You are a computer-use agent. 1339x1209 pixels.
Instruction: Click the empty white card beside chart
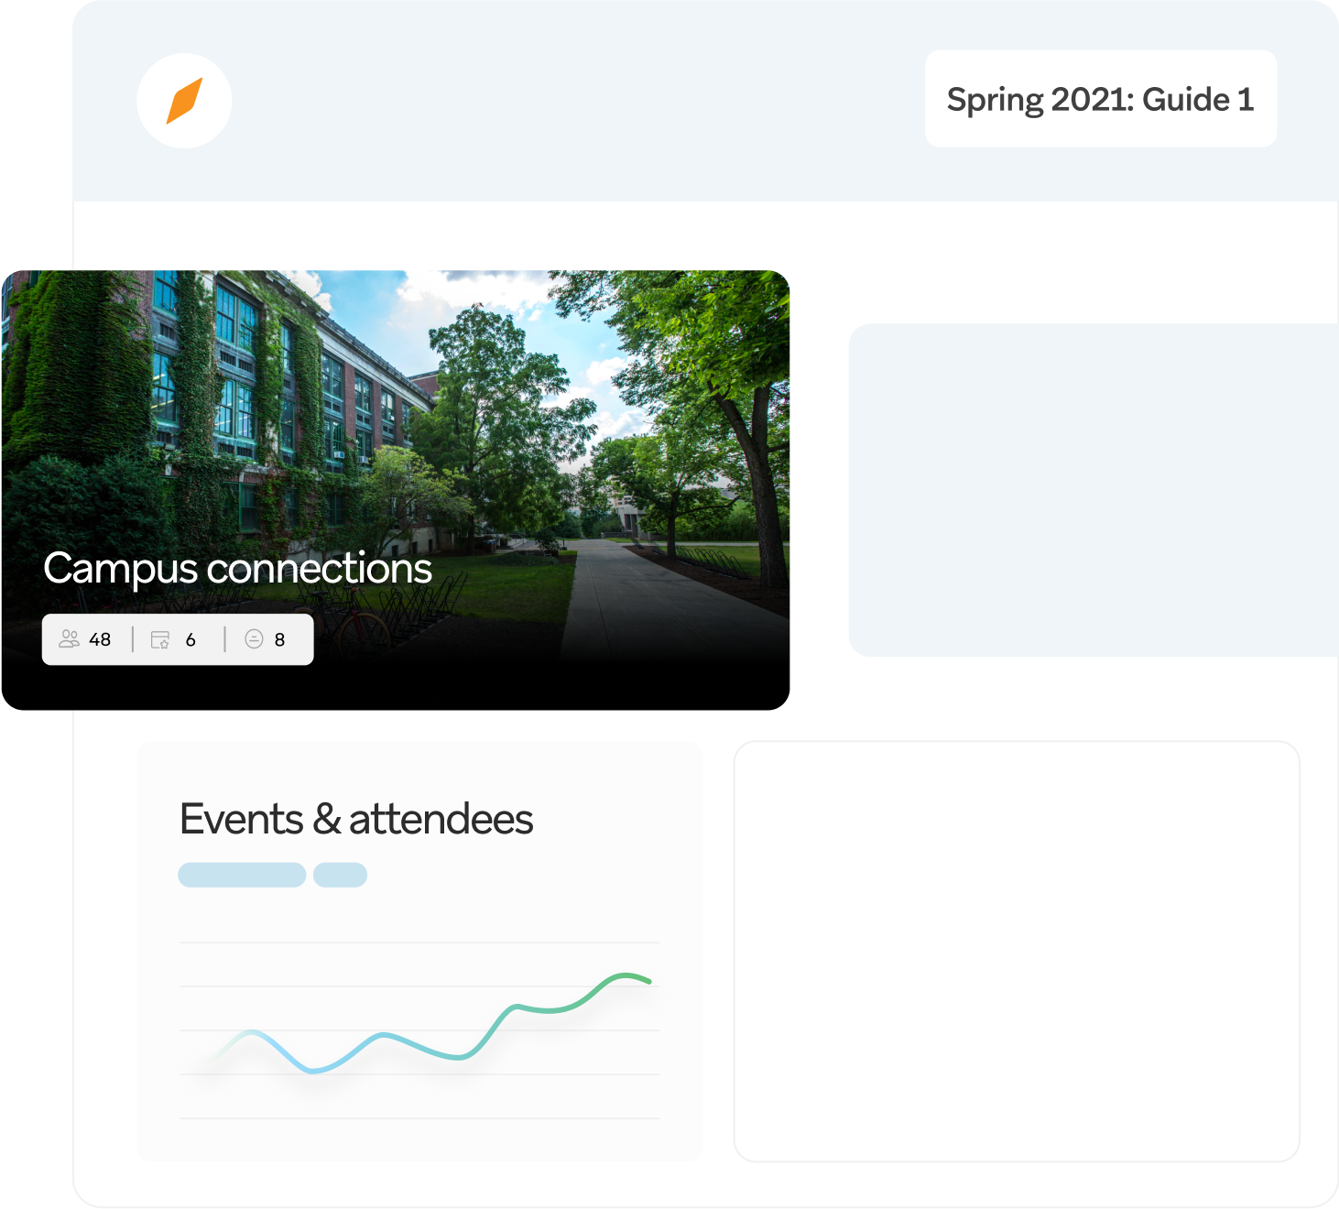point(1017,952)
